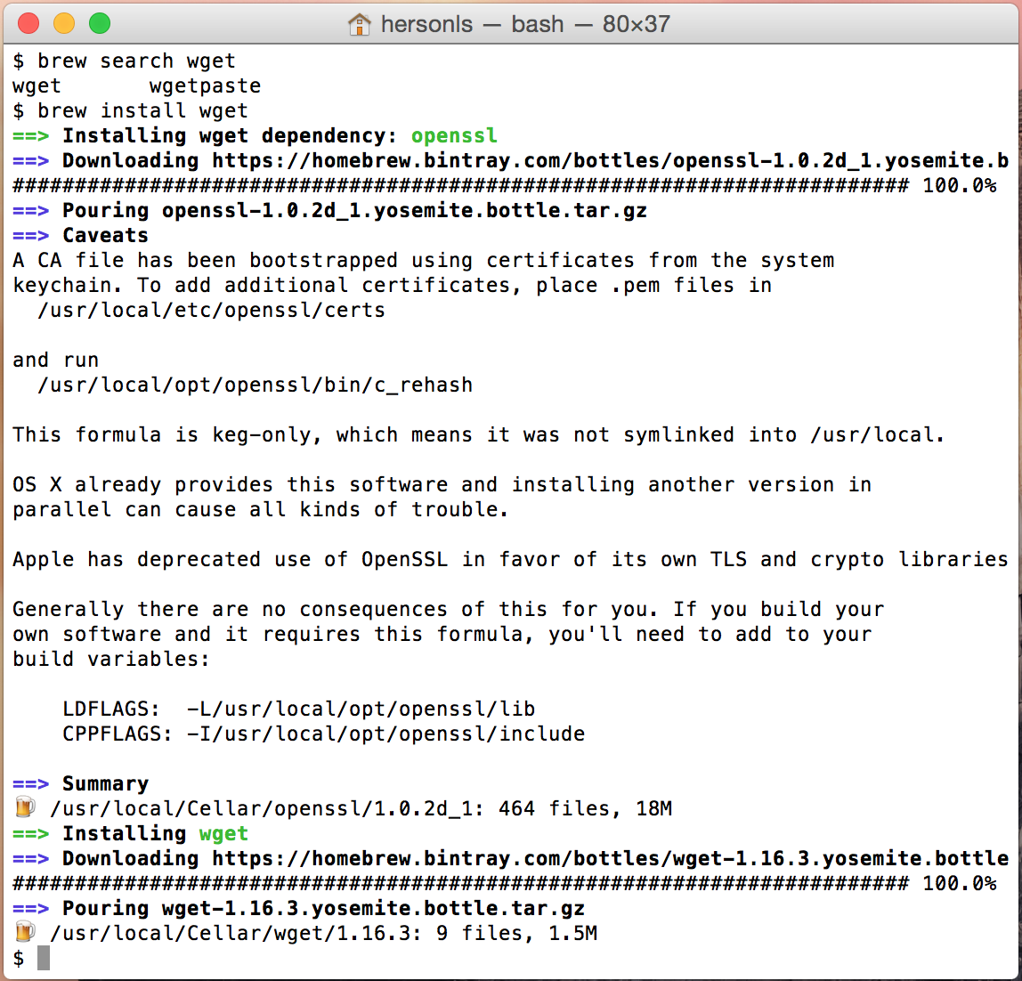Click the 'and run' line
The height and width of the screenshot is (981, 1022).
pyautogui.click(x=55, y=360)
